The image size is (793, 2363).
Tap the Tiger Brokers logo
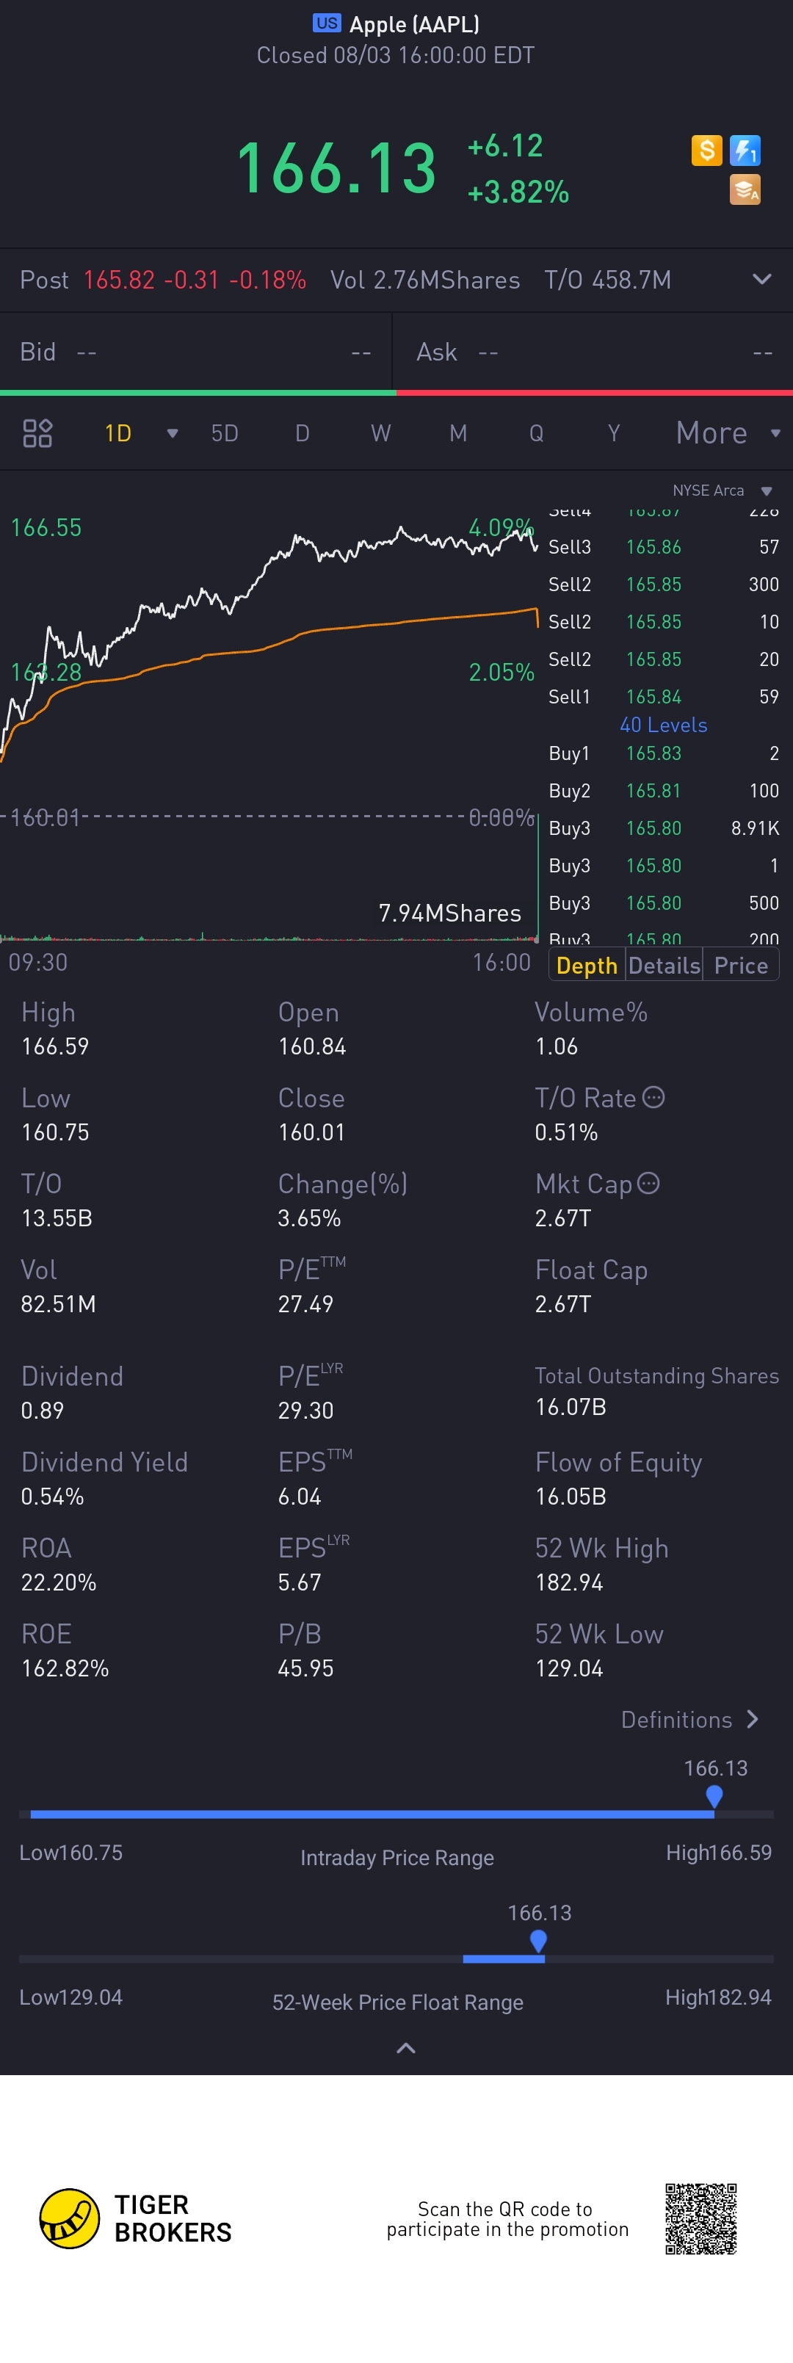[70, 2218]
